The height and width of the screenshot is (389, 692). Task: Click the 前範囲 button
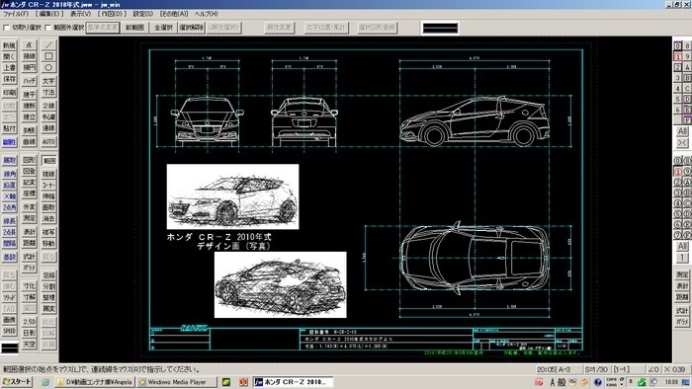[135, 28]
